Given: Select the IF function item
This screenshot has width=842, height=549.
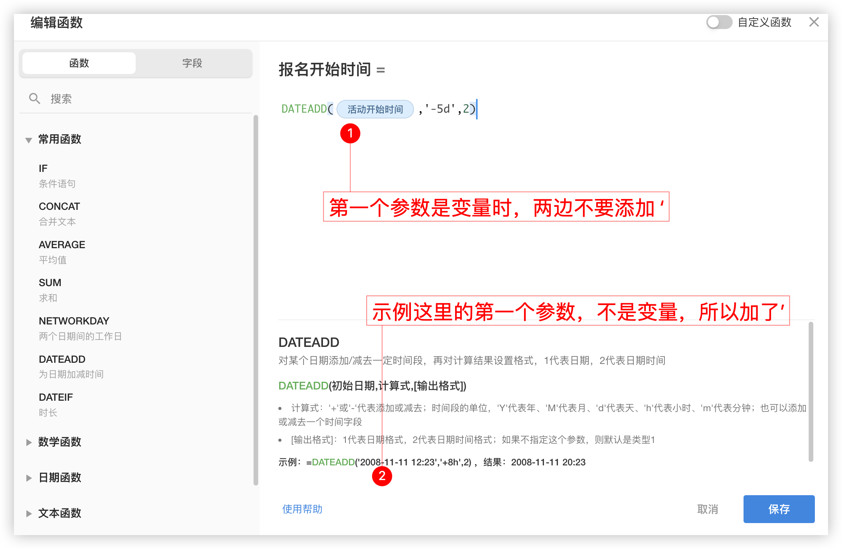Looking at the screenshot, I should point(43,168).
